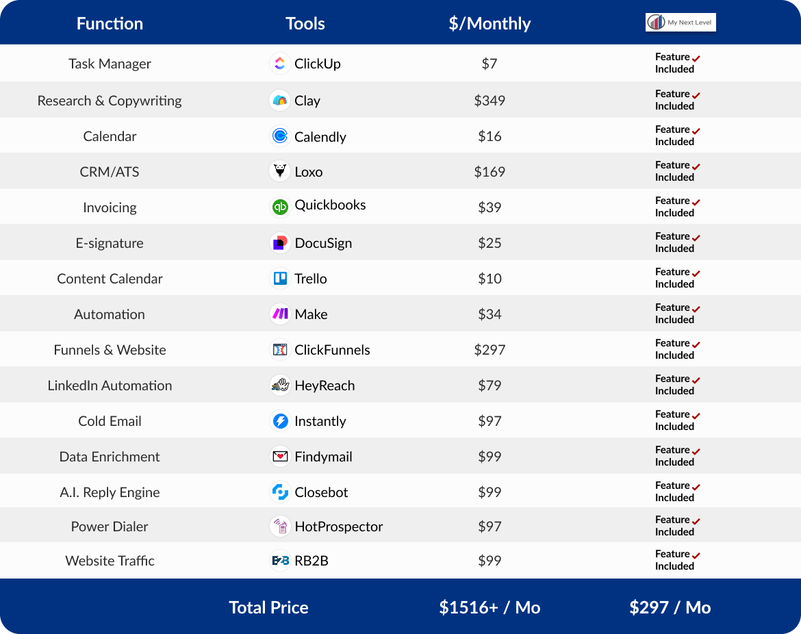This screenshot has width=801, height=634.
Task: Click the Trello board icon
Action: click(279, 279)
